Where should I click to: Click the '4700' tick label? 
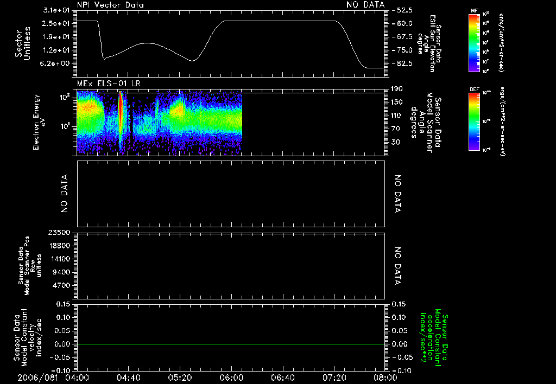click(61, 285)
